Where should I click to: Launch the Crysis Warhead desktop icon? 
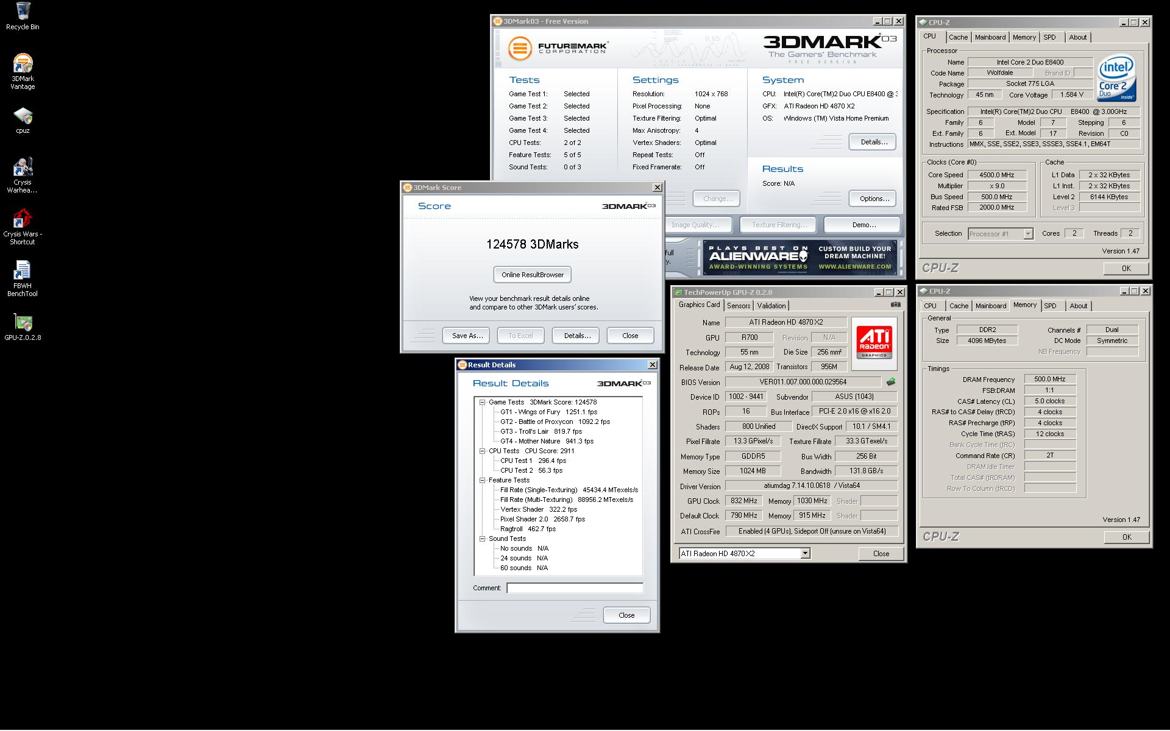23,175
